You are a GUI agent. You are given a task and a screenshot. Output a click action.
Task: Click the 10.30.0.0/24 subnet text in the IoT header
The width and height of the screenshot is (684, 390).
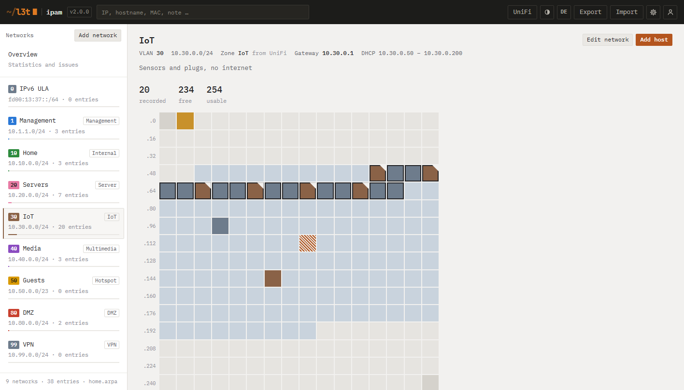pyautogui.click(x=192, y=53)
